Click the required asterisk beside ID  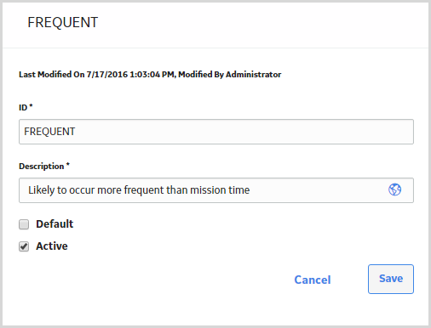click(31, 106)
